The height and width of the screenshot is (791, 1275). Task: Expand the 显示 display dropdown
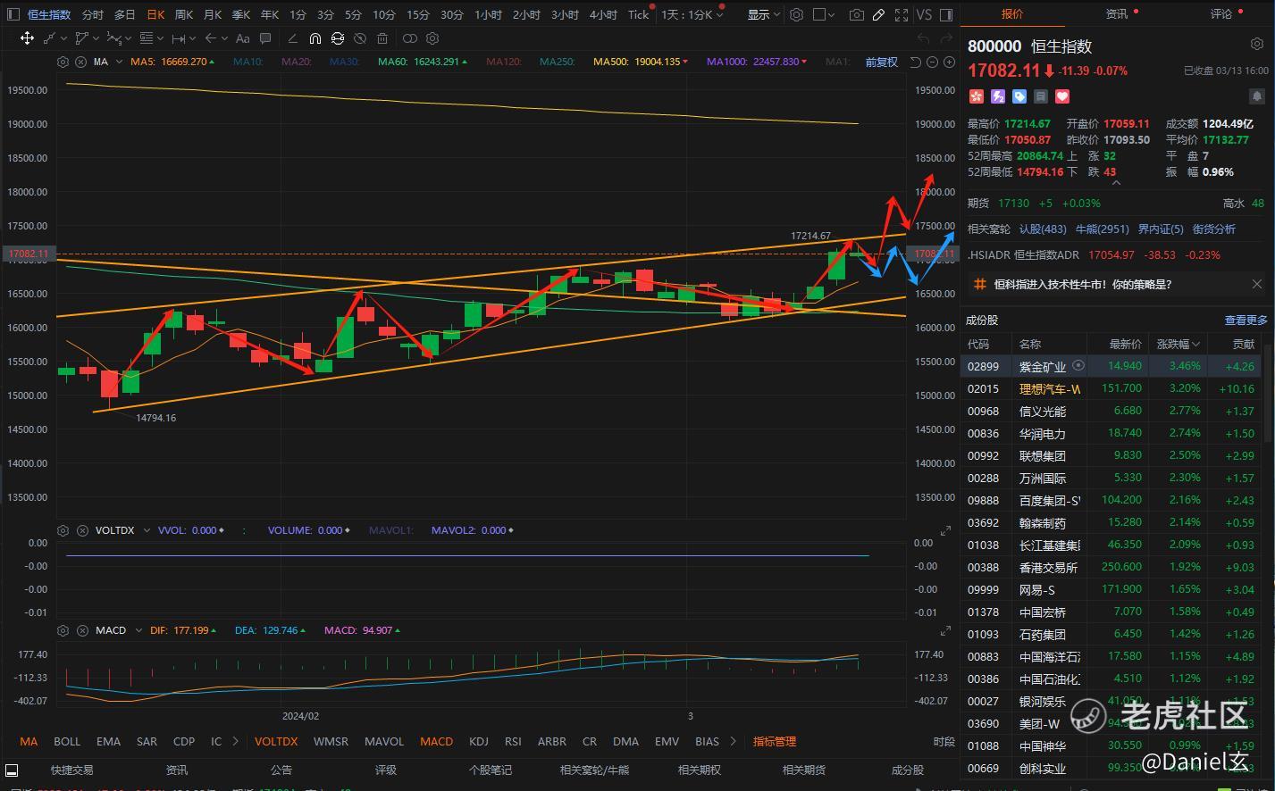pos(764,14)
